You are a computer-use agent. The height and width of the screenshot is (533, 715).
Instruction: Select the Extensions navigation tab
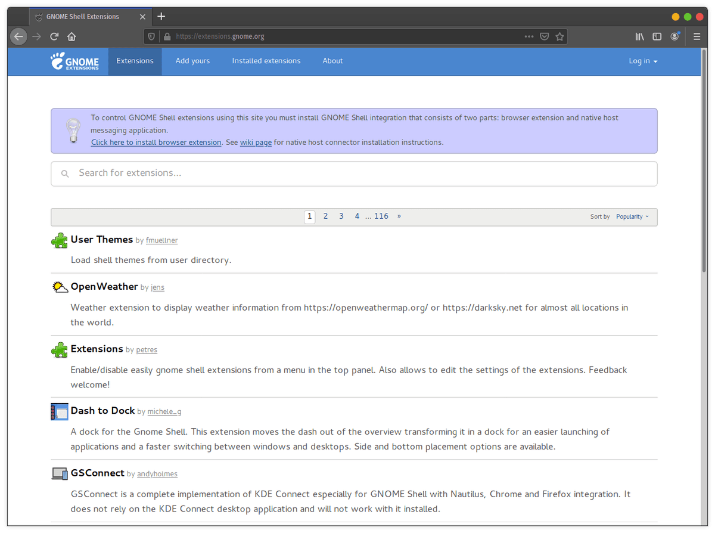135,61
